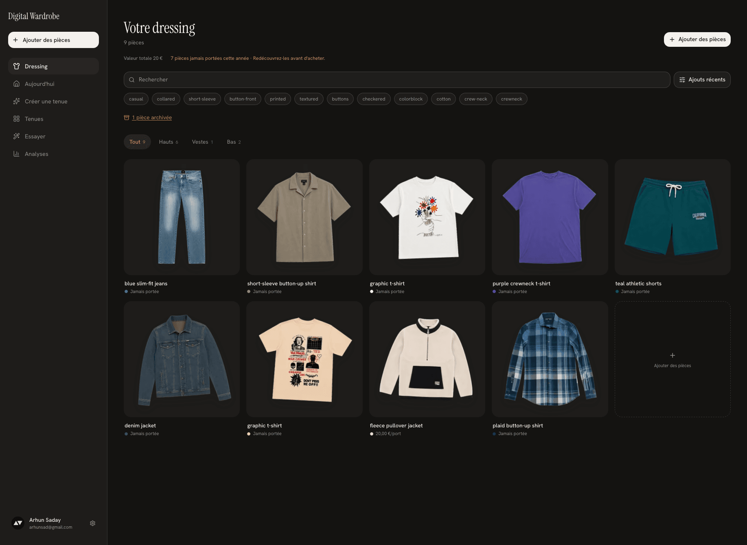Click the grid icon next to Tenues

point(16,119)
